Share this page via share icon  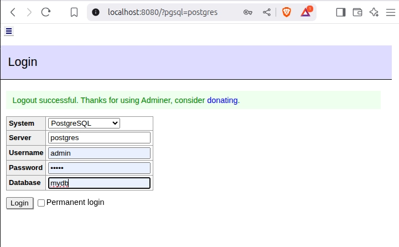click(267, 12)
